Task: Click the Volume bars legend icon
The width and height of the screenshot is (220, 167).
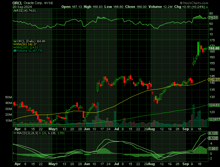Action: (14, 50)
